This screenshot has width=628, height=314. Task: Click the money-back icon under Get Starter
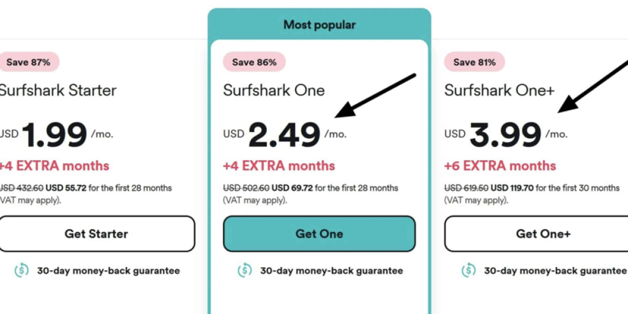click(21, 271)
